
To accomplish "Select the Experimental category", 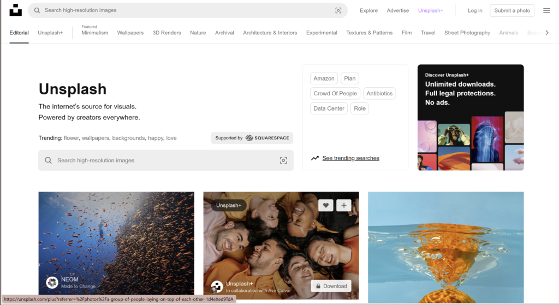I will pos(322,33).
